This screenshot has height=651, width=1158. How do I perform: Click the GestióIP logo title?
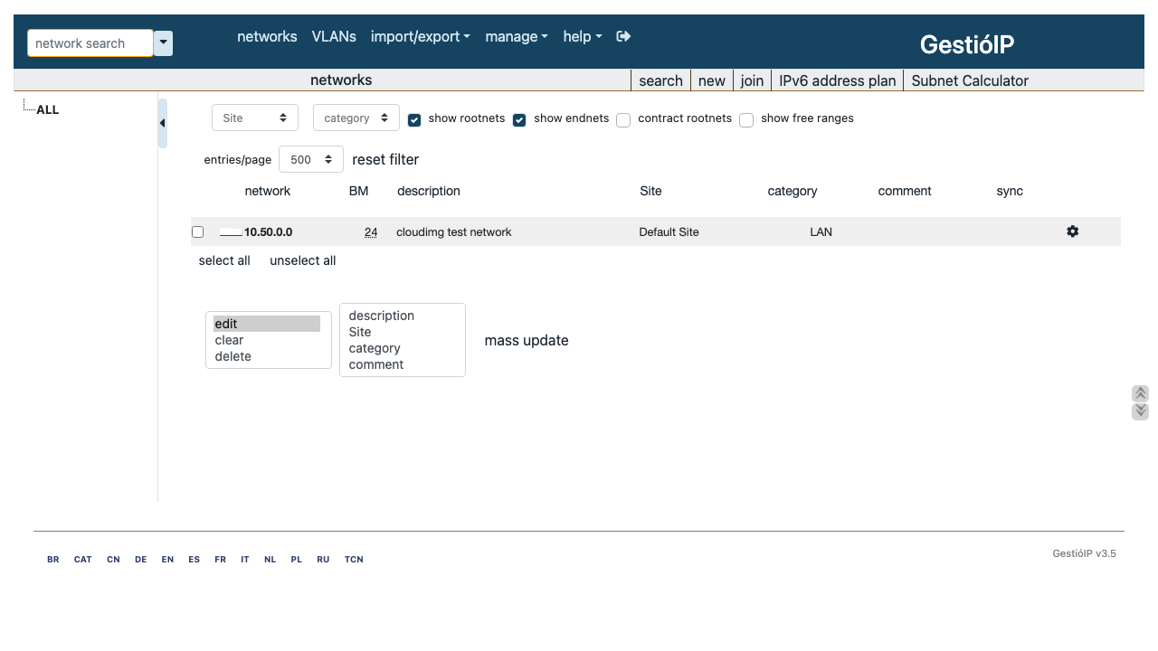(x=967, y=44)
